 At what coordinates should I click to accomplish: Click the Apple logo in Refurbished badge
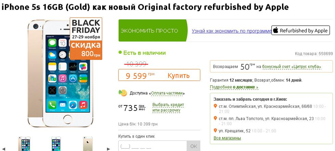(275, 31)
